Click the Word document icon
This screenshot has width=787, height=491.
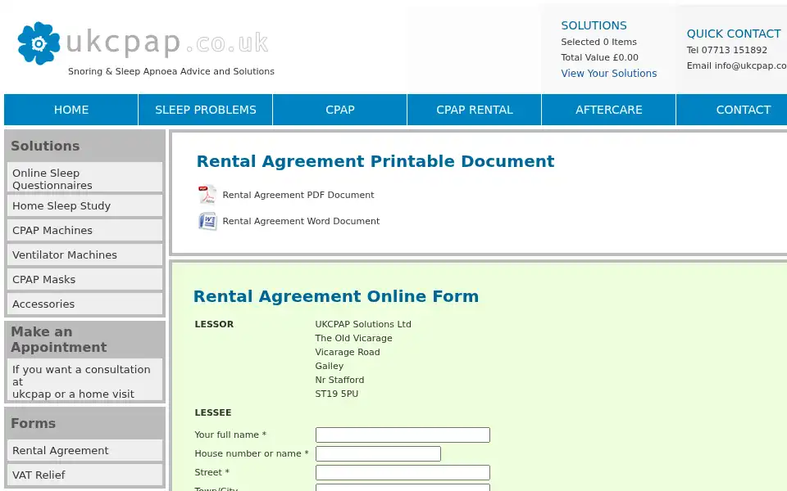click(x=207, y=221)
